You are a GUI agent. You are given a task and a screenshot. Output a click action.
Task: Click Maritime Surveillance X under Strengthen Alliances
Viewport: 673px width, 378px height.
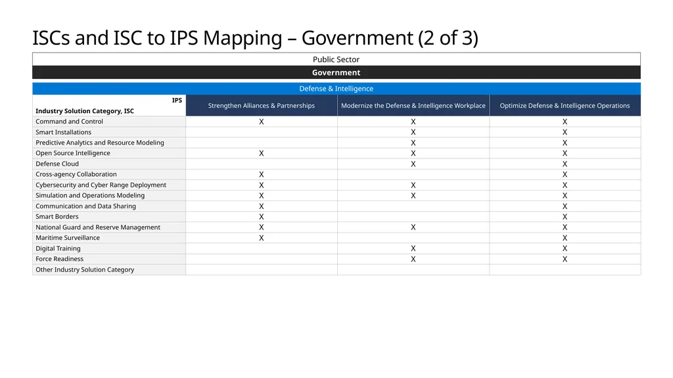262,238
